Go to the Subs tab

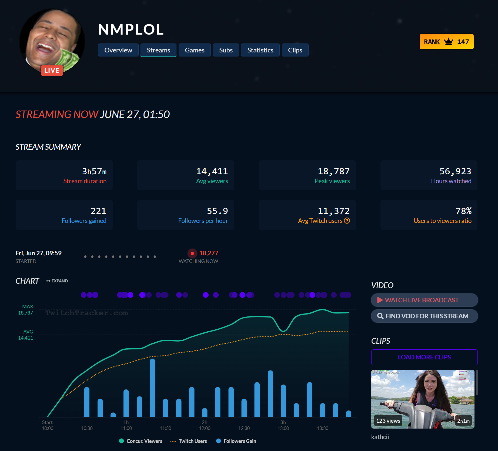pyautogui.click(x=226, y=50)
